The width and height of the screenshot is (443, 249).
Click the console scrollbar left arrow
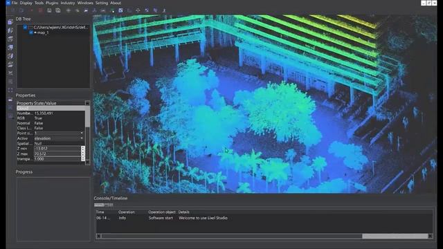[x=98, y=236]
